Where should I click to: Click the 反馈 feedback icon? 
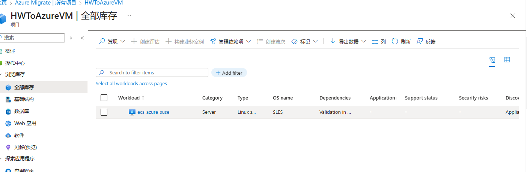tap(420, 42)
